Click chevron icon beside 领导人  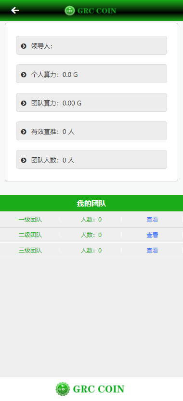coord(24,46)
